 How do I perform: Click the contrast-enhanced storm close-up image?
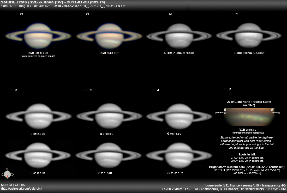pos(249,117)
